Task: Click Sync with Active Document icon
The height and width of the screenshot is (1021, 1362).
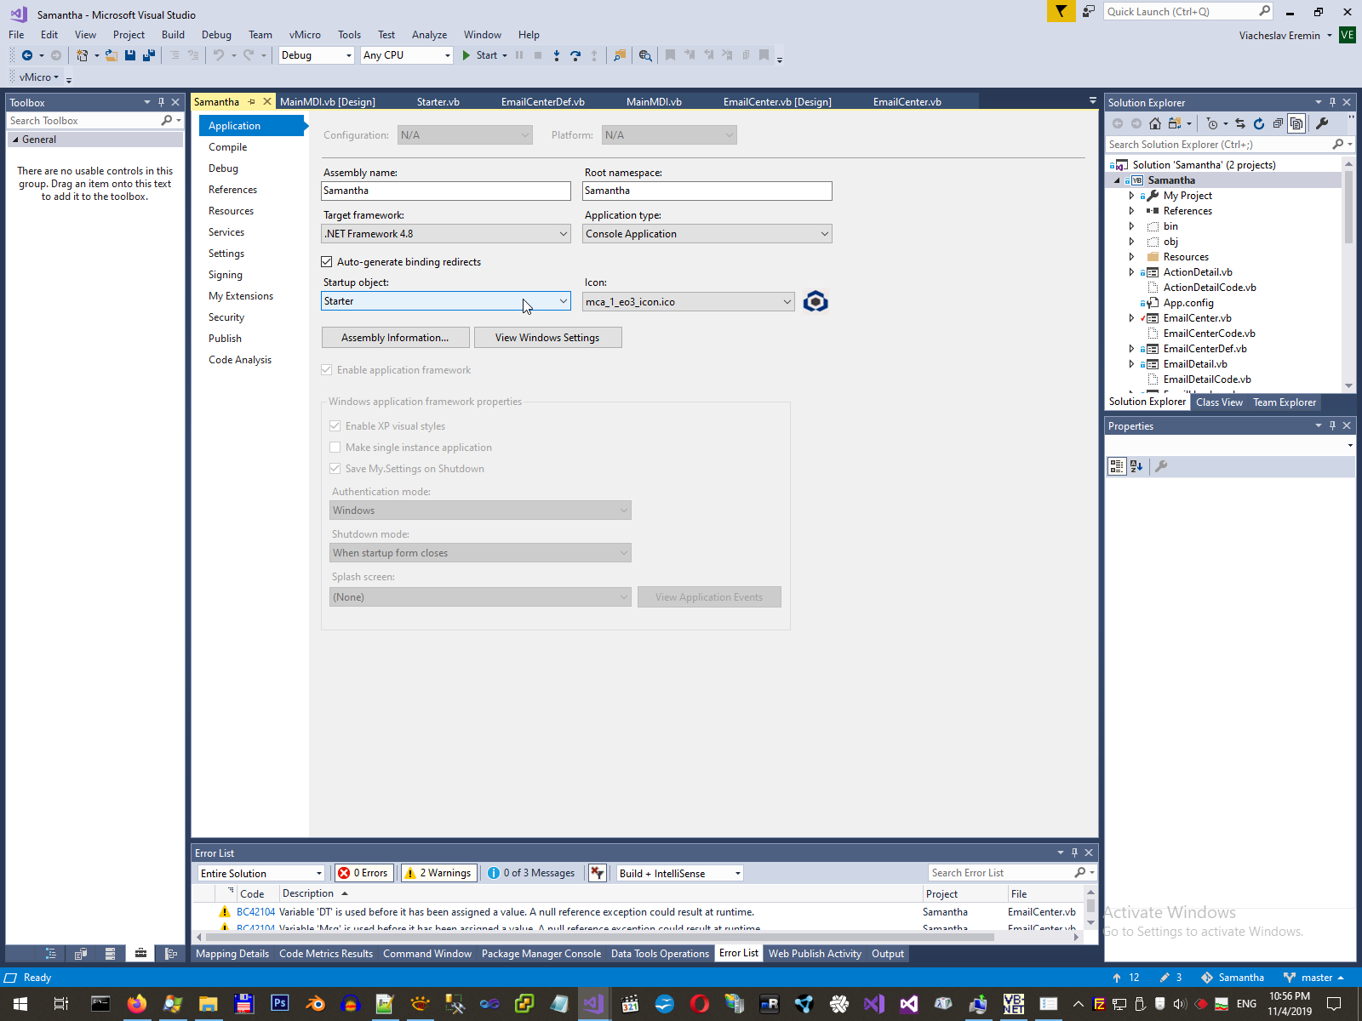Action: pyautogui.click(x=1240, y=123)
